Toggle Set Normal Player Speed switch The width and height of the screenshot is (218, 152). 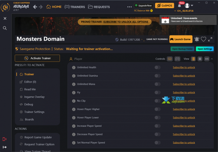coord(157,143)
